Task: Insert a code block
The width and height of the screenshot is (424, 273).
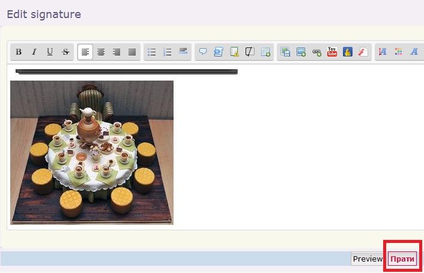Action: pyautogui.click(x=219, y=52)
